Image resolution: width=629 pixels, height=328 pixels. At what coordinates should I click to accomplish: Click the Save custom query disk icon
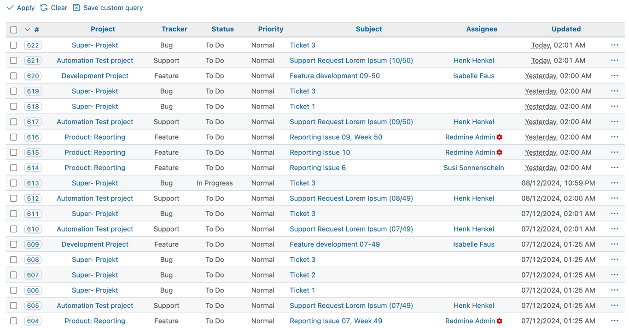[x=76, y=7]
